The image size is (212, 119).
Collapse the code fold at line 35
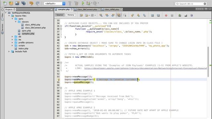[61, 26]
